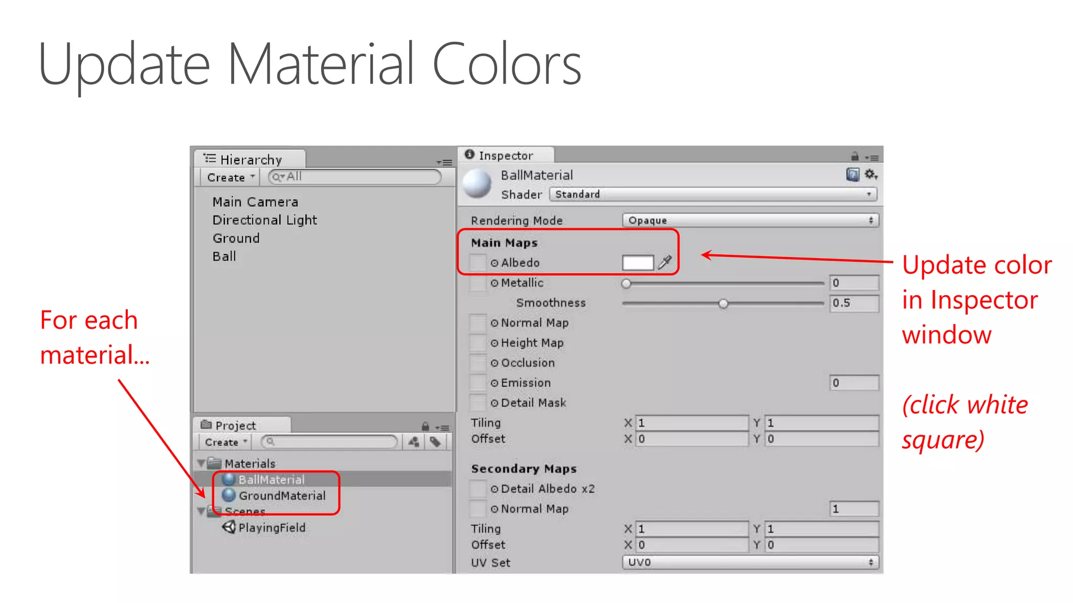This screenshot has height=603, width=1073.
Task: Pick color with the Albedo eyedropper
Action: pyautogui.click(x=665, y=262)
